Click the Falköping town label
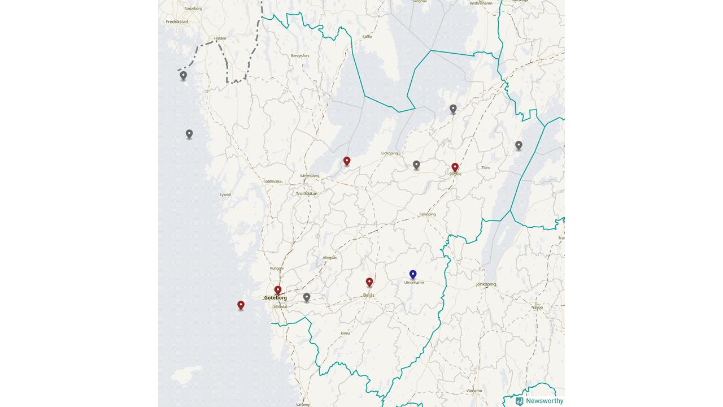The image size is (723, 407). point(428,214)
